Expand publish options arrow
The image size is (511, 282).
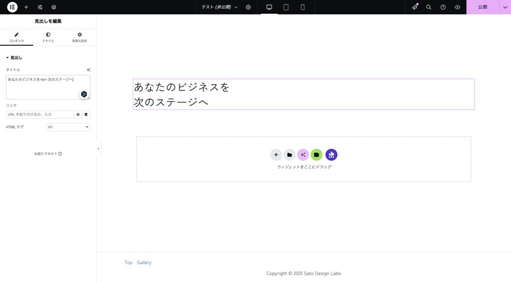pyautogui.click(x=505, y=7)
